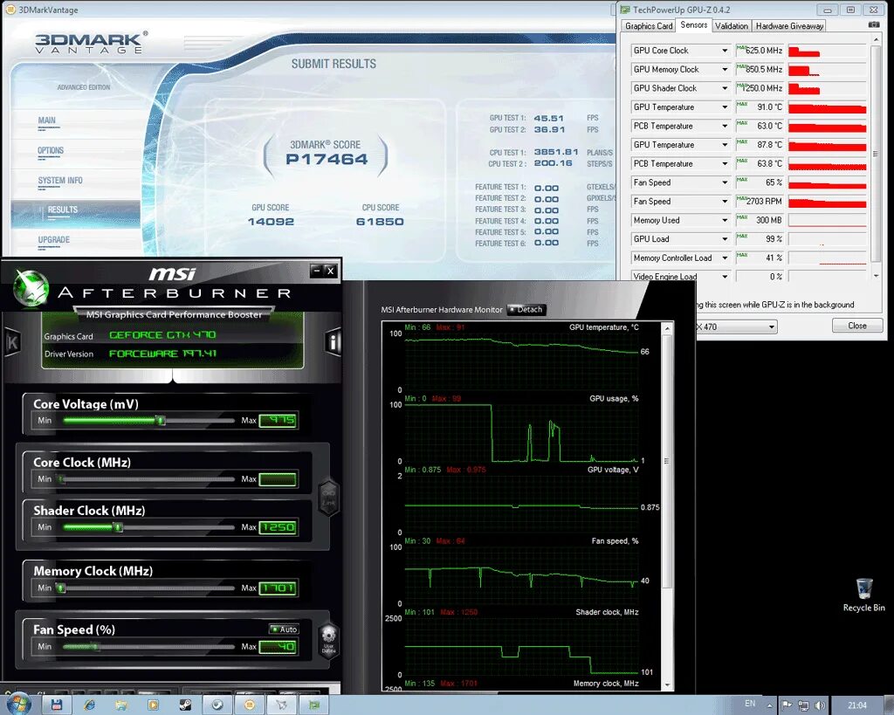The width and height of the screenshot is (894, 715).
Task: Click the P17464 3DMark score
Action: click(327, 159)
